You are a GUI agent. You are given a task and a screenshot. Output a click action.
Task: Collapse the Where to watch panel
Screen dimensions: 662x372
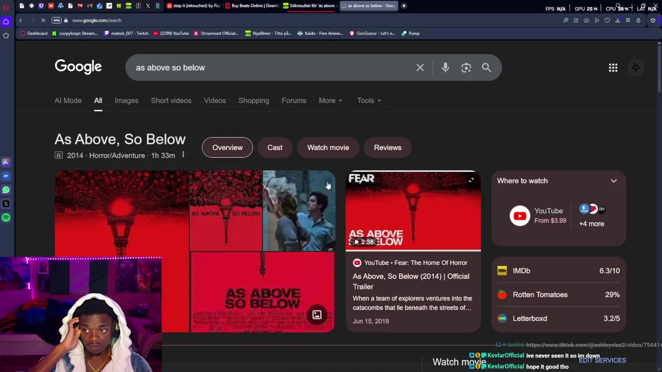point(614,181)
